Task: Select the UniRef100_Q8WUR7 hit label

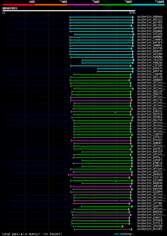Action: [150, 143]
